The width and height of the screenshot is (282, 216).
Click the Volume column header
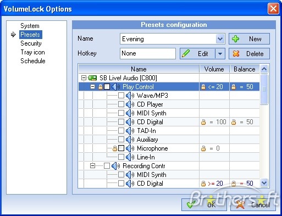point(214,69)
